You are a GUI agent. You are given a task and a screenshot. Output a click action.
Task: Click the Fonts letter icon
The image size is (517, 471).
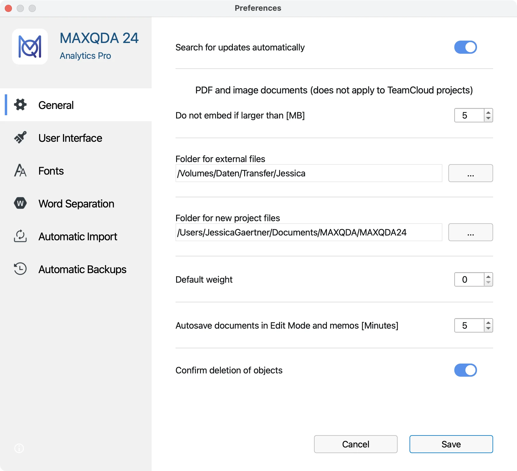[x=20, y=170]
